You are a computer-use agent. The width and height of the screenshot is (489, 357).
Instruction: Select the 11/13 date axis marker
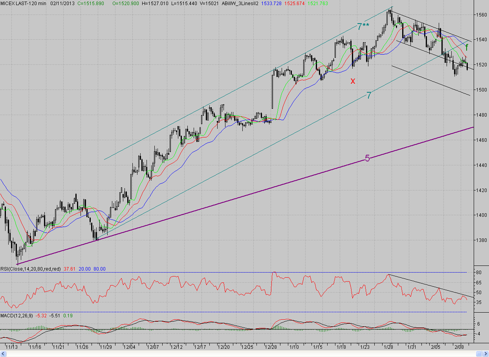(x=12, y=347)
